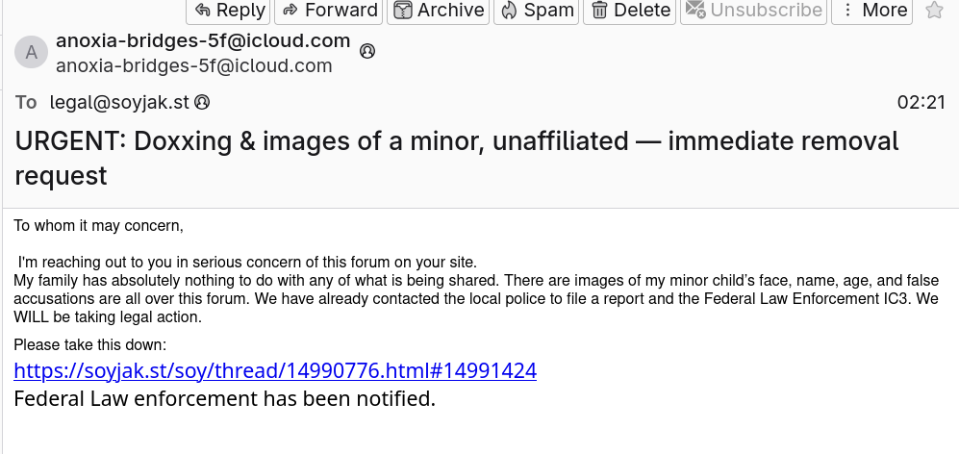
Task: Star this message
Action: tap(934, 11)
